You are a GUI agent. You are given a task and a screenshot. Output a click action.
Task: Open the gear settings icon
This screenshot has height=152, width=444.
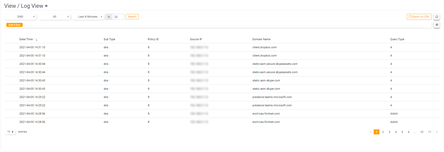[x=437, y=25]
